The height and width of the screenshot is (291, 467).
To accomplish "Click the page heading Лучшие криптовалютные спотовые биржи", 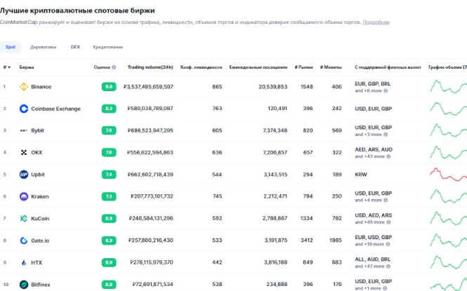I will 77,11.
